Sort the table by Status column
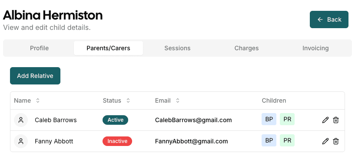 (128, 100)
